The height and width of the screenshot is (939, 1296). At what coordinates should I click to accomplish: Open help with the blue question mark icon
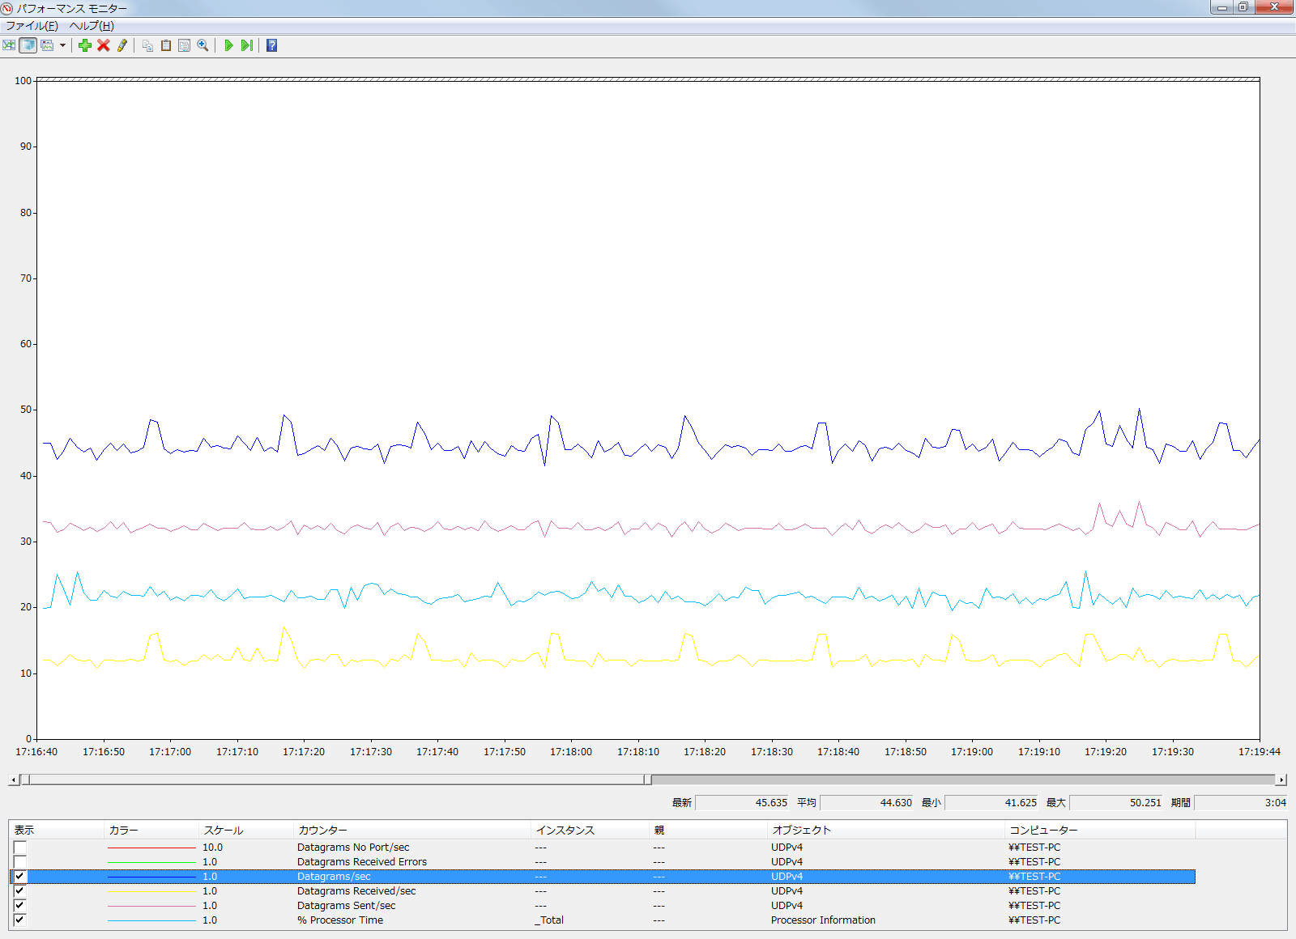tap(272, 45)
